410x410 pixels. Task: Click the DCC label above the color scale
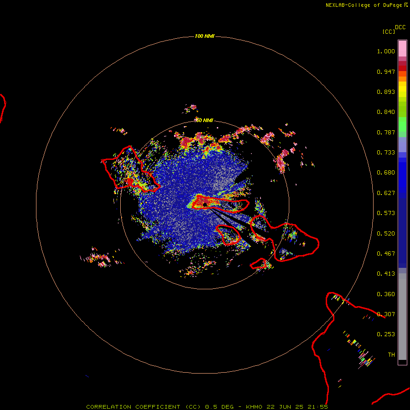400,27
